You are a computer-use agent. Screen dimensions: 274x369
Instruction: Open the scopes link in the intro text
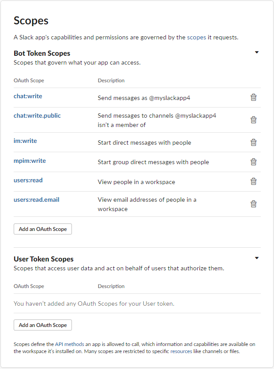point(197,38)
